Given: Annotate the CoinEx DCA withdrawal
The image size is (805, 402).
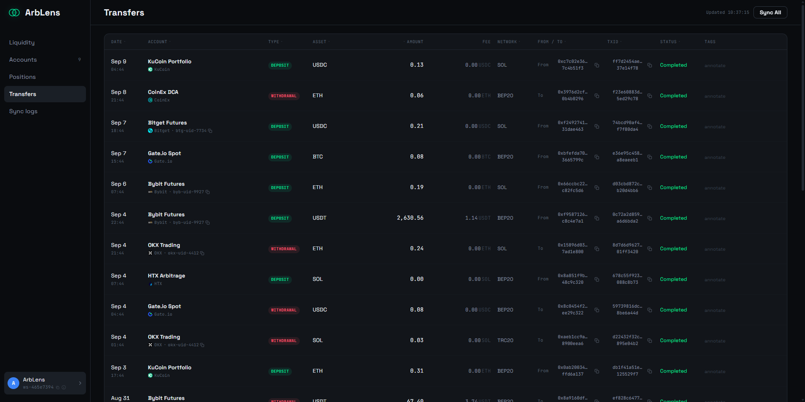Looking at the screenshot, I should pyautogui.click(x=715, y=96).
